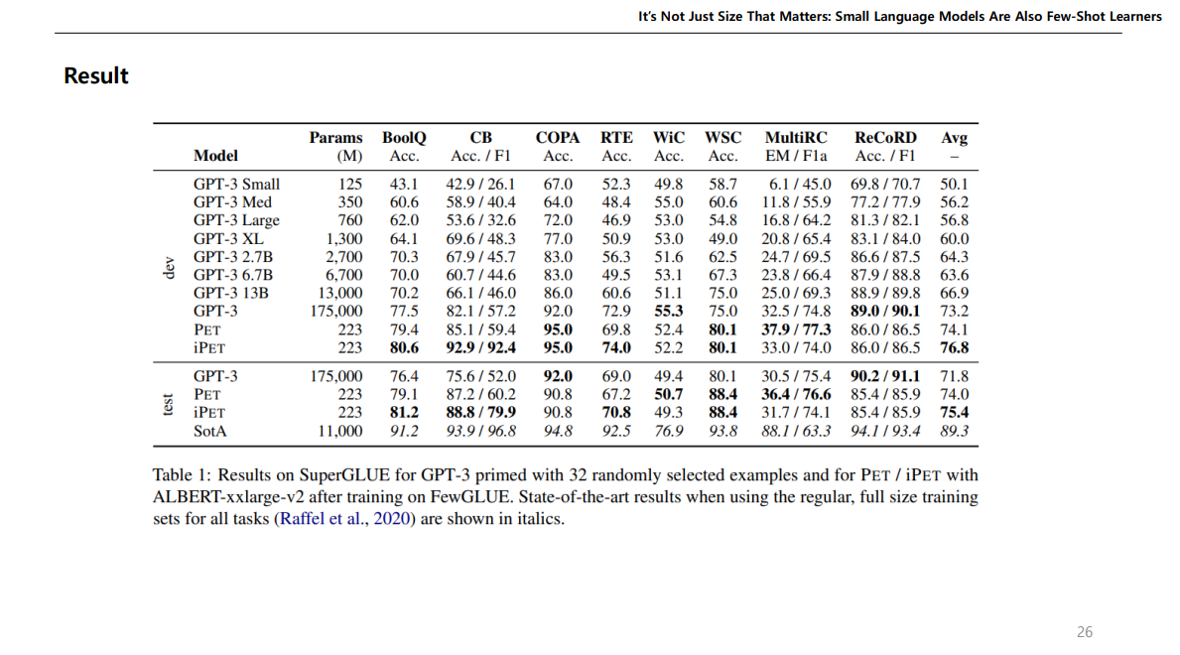The height and width of the screenshot is (655, 1180).
Task: Click bold test average 75.4
Action: click(955, 413)
